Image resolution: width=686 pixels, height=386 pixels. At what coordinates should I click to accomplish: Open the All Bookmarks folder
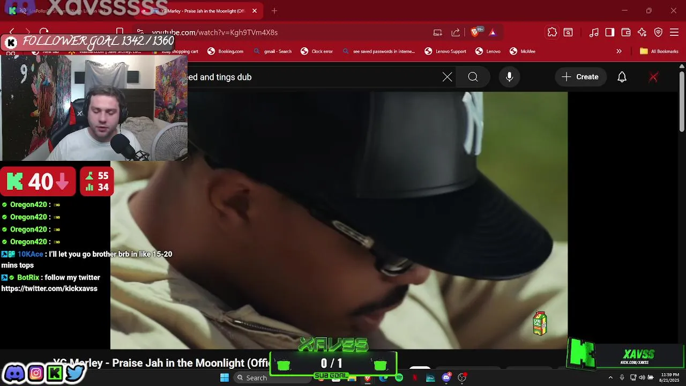659,51
